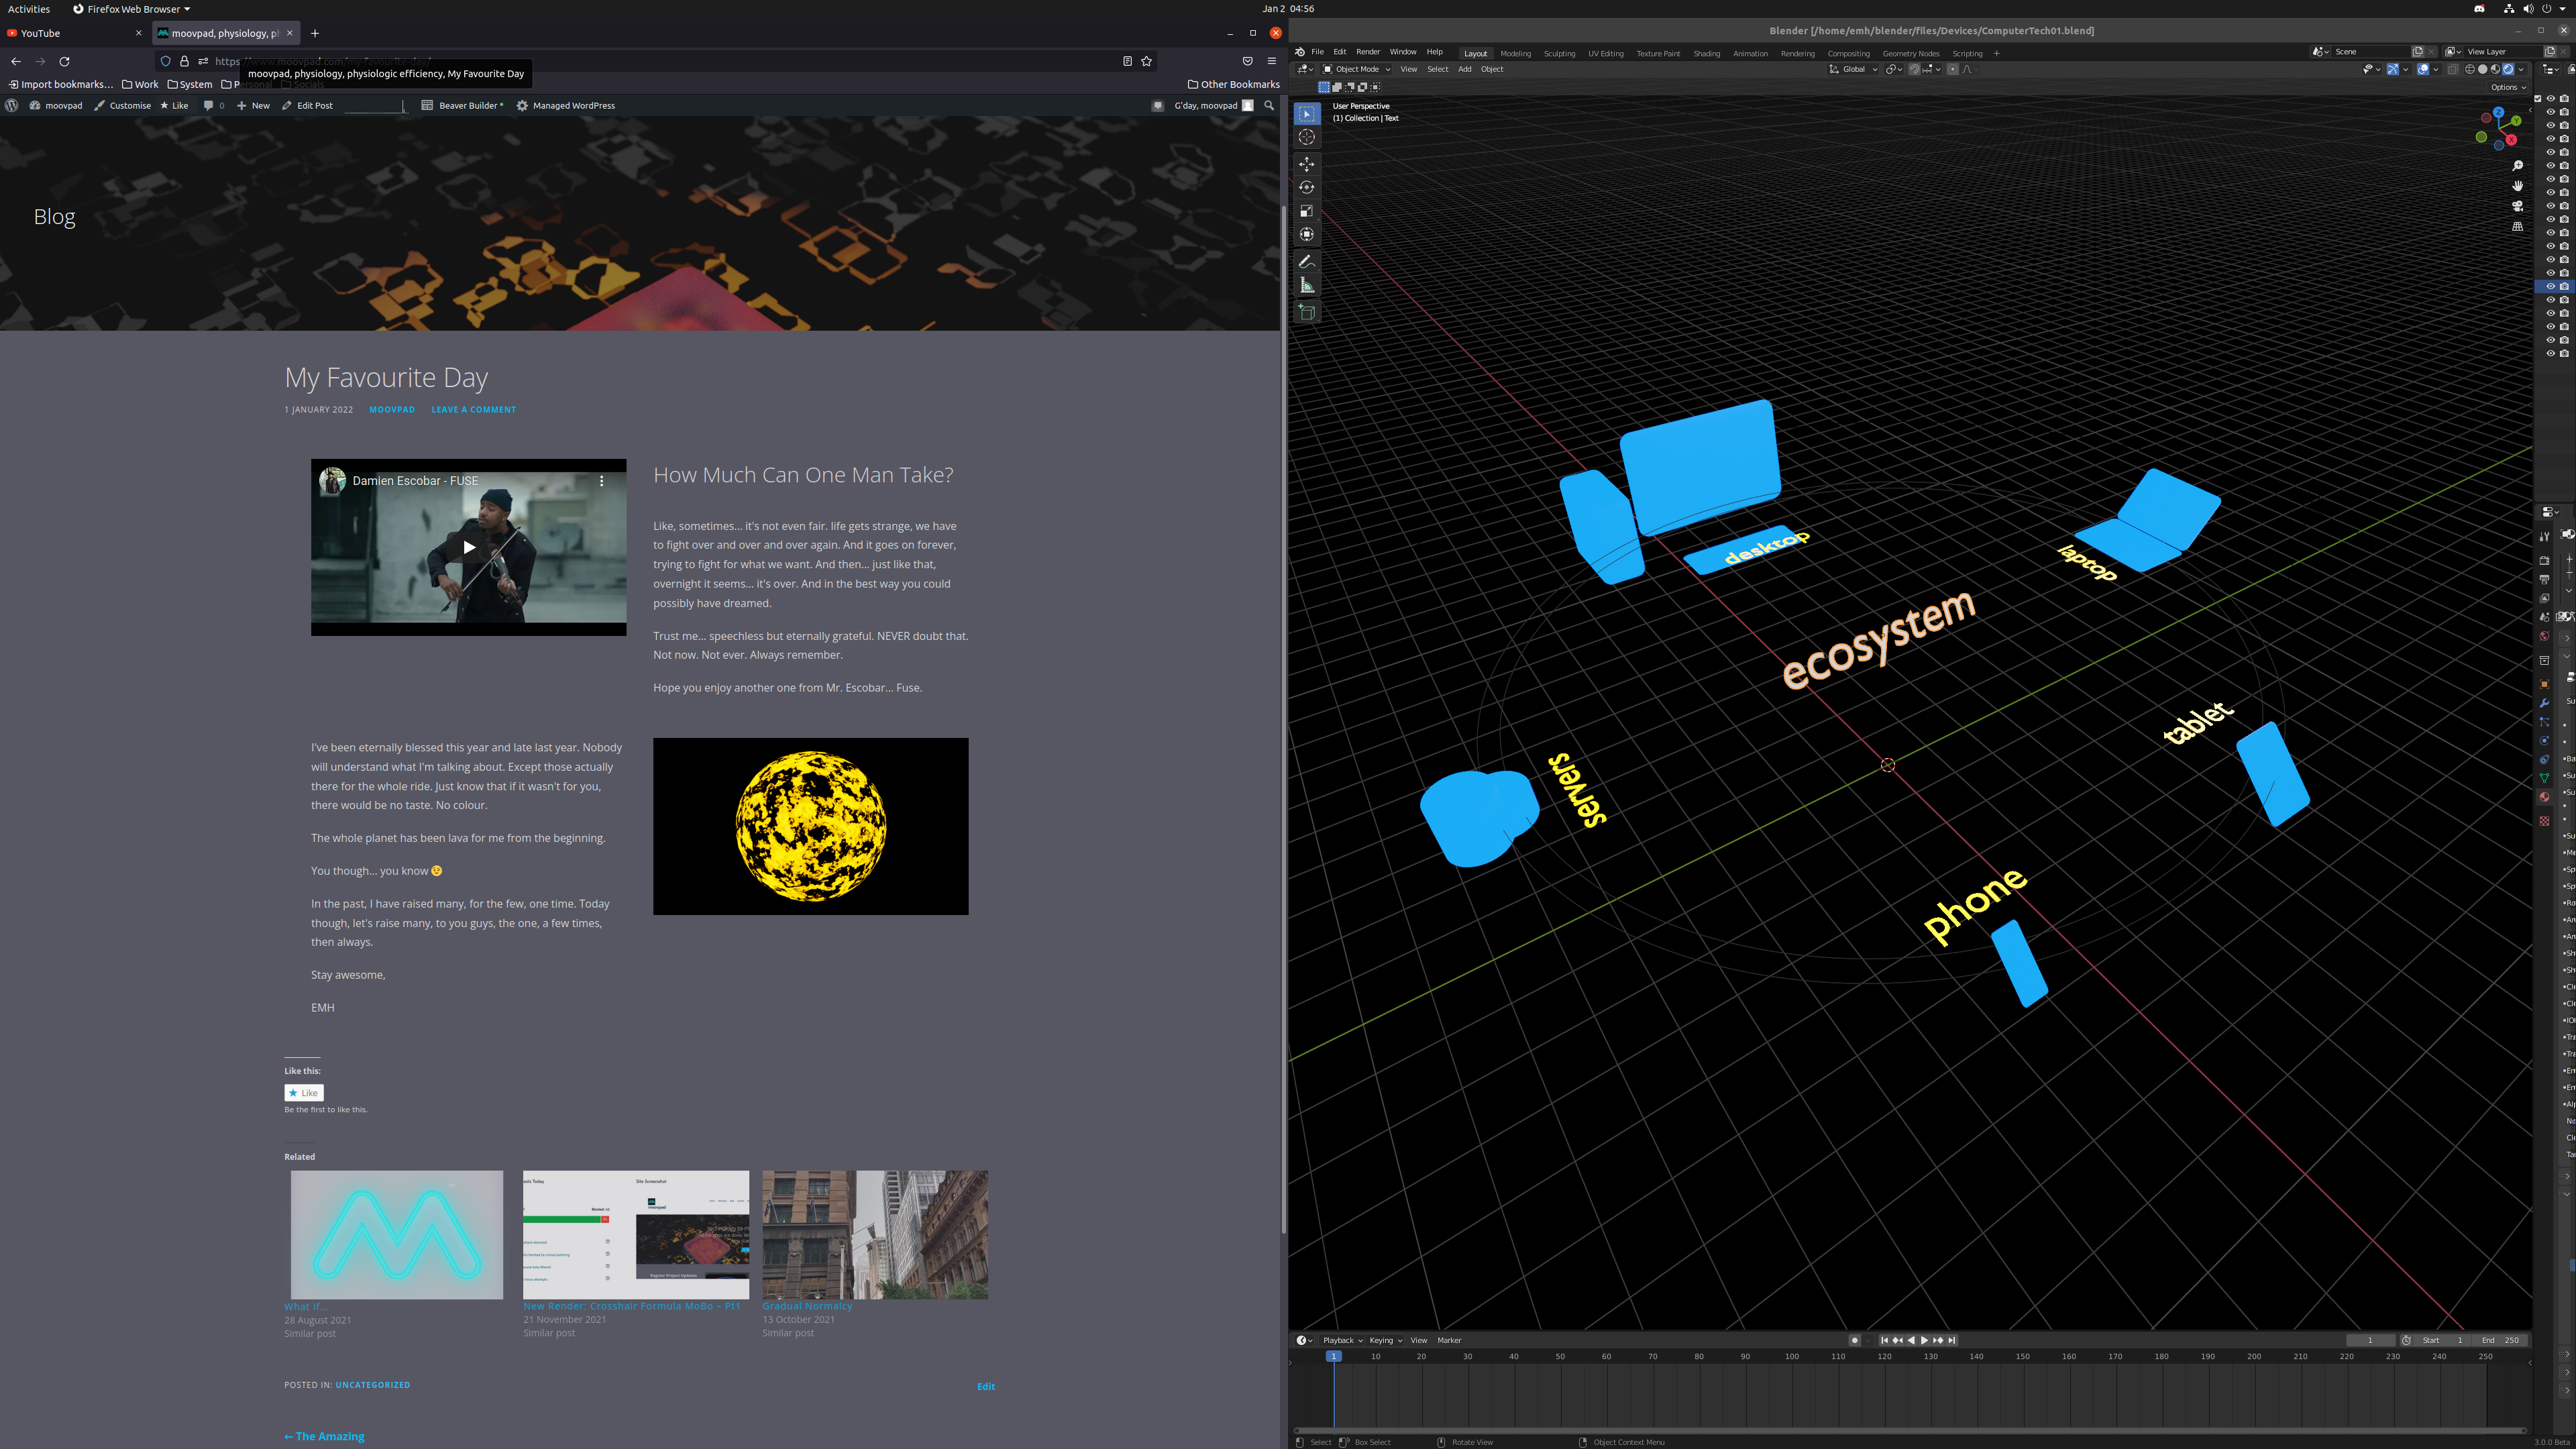Toggle proportional editing in Blender header
This screenshot has height=1449, width=2576.
coord(1952,69)
